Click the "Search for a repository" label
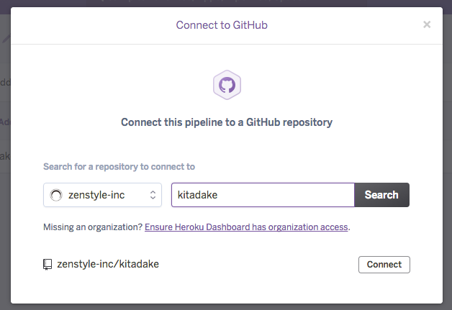Image resolution: width=452 pixels, height=310 pixels. pyautogui.click(x=119, y=167)
